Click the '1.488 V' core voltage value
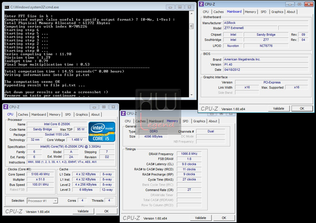316x223 pixels. 77,140
